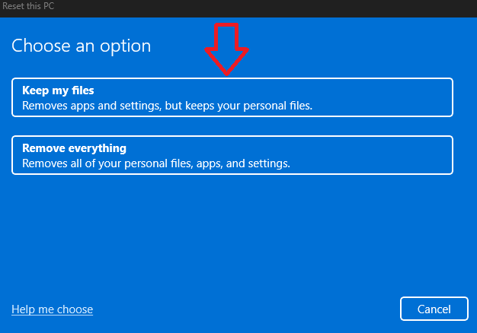Dismiss the Reset this PC dialog via Cancel
The image size is (477, 333).
point(434,309)
